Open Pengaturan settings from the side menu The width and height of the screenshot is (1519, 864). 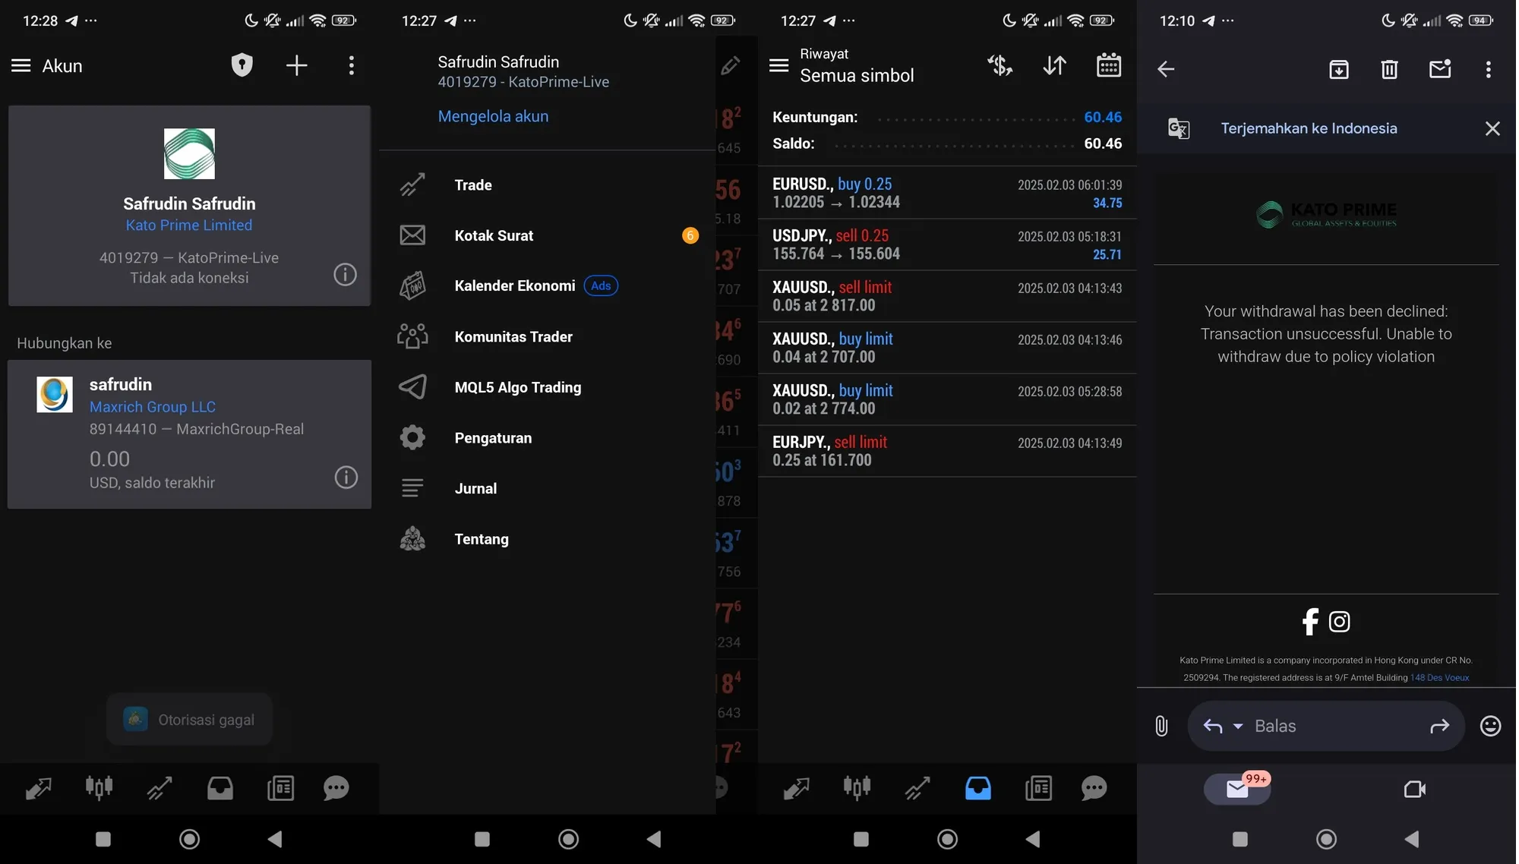point(547,438)
